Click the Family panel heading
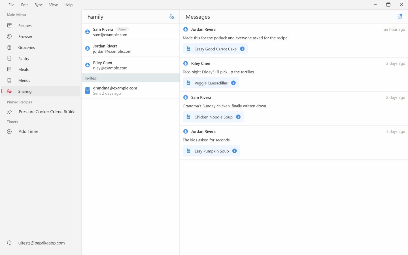Image resolution: width=408 pixels, height=255 pixels. click(x=95, y=17)
